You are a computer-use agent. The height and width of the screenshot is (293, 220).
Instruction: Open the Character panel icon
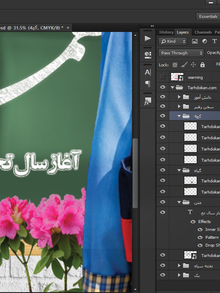tap(147, 72)
